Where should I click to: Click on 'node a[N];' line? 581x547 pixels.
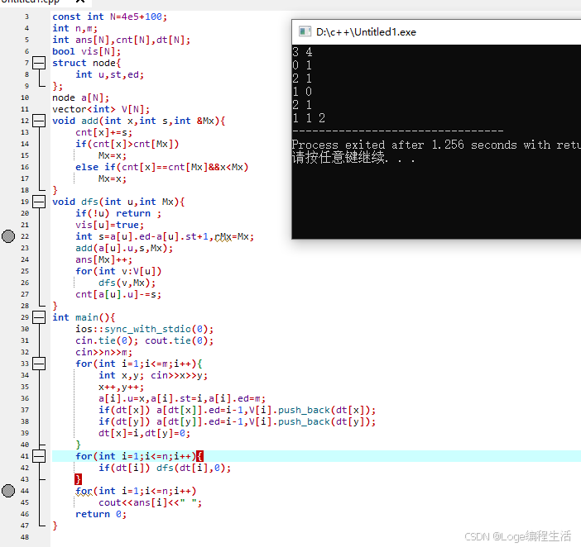tap(81, 98)
